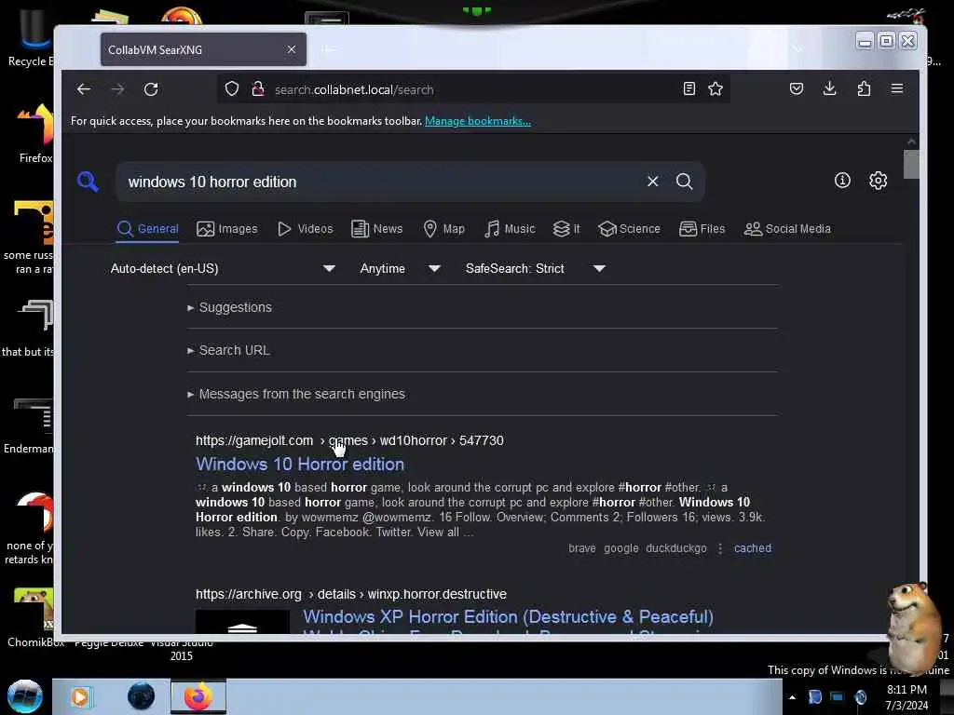Open the tab list chevron dropdown
This screenshot has height=715, width=954.
tap(797, 49)
